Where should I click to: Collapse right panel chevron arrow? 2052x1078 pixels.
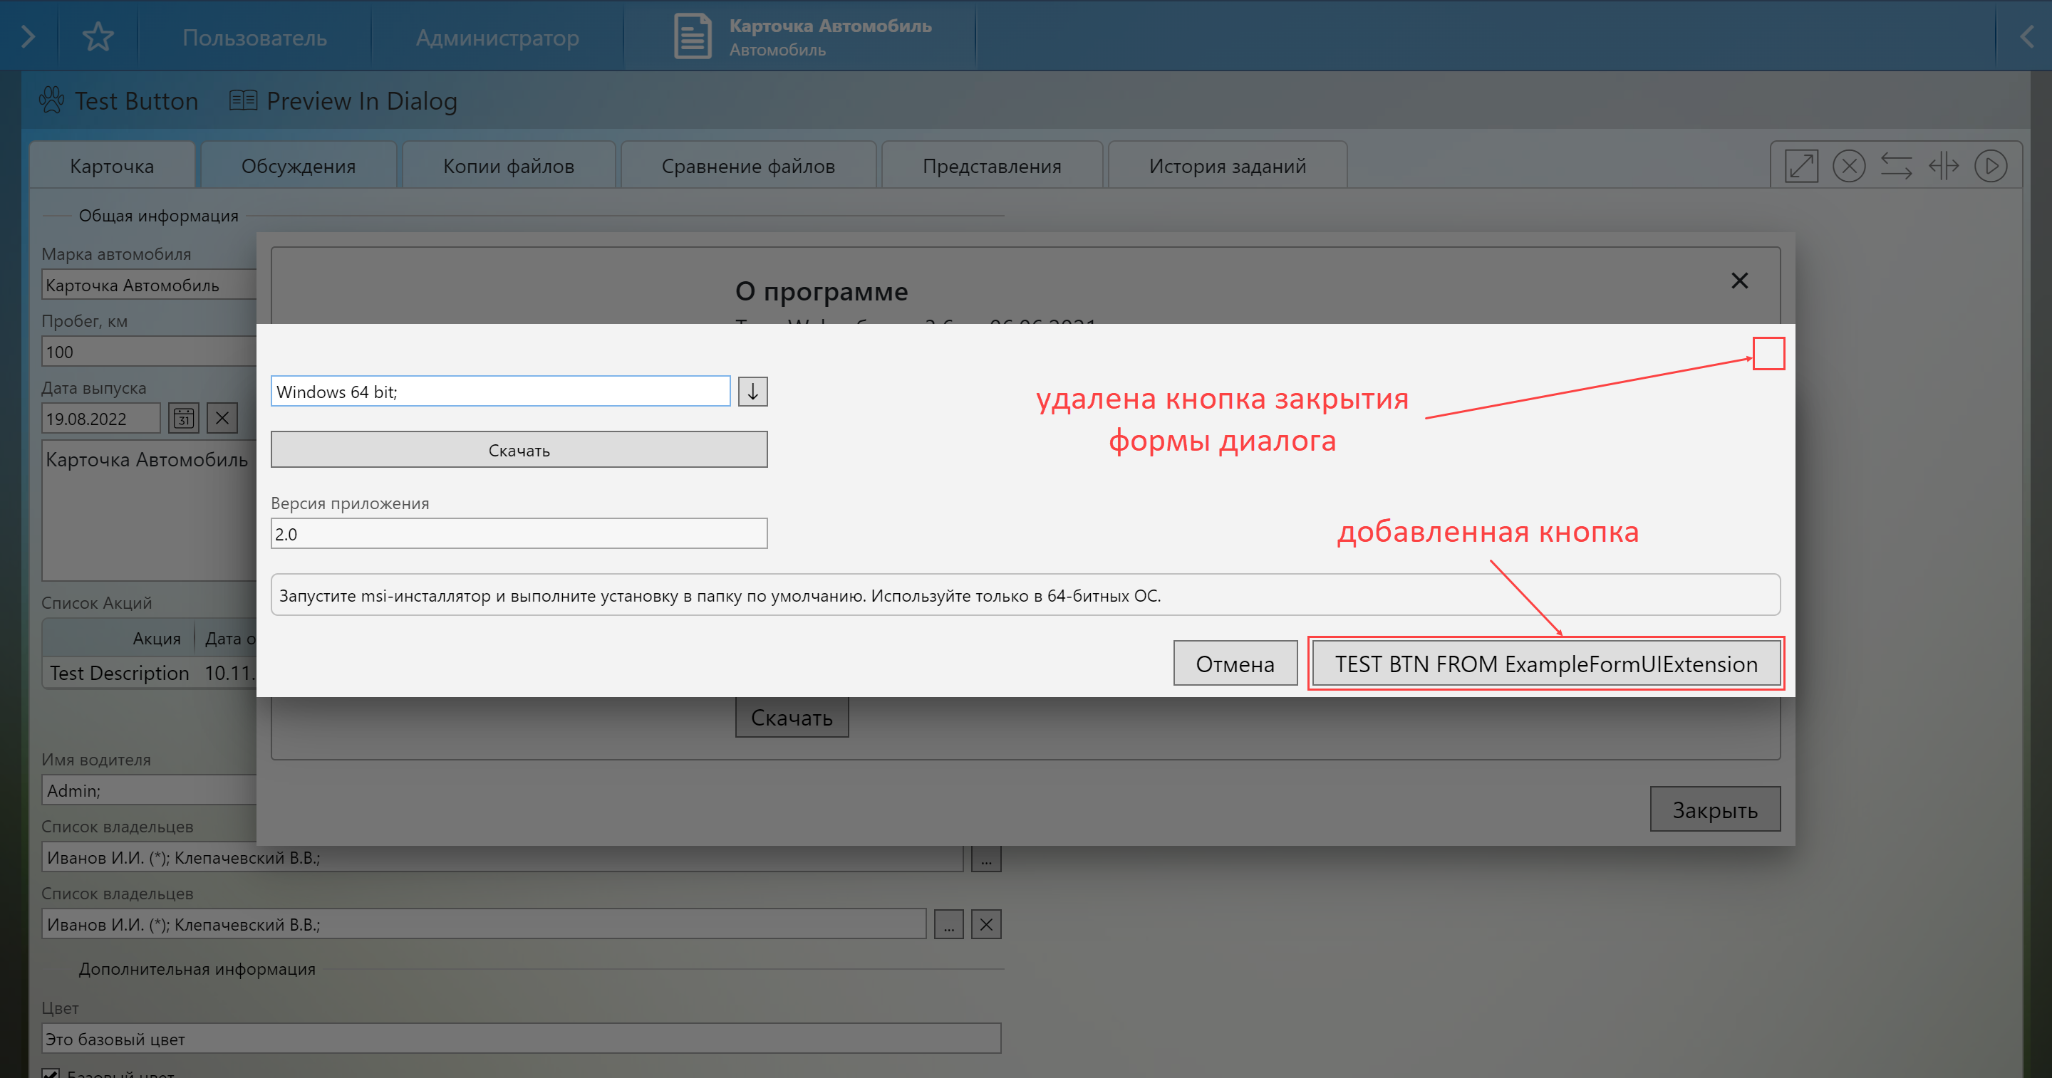click(x=2026, y=36)
